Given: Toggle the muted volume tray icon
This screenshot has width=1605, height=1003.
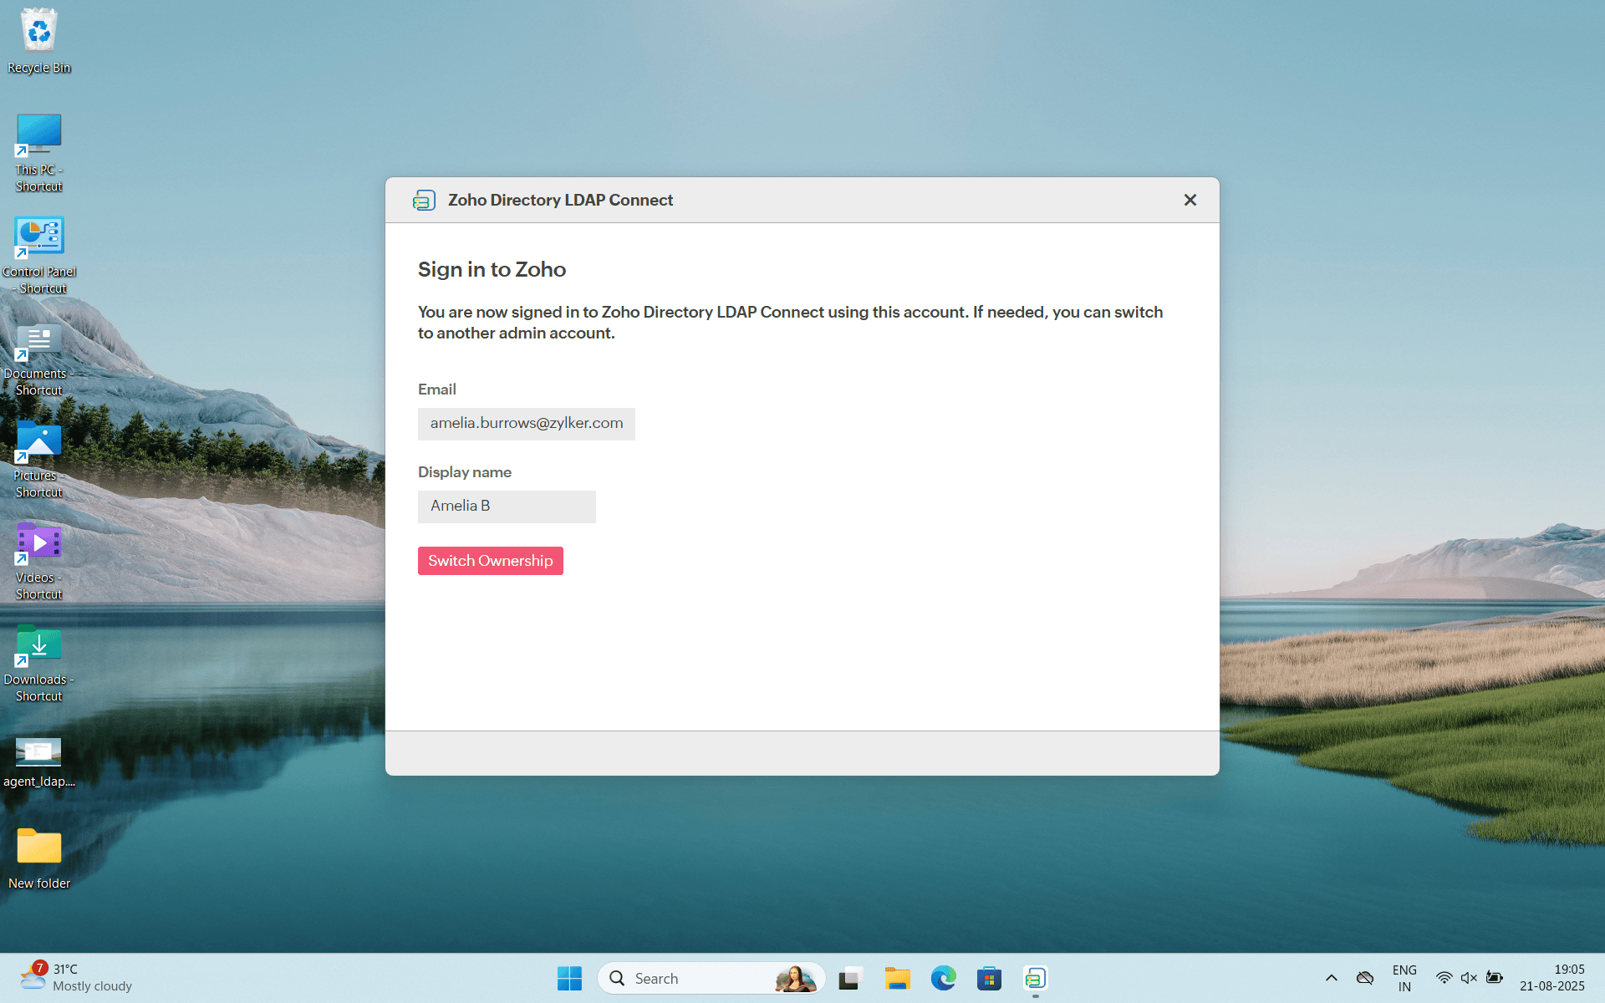Looking at the screenshot, I should tap(1469, 978).
